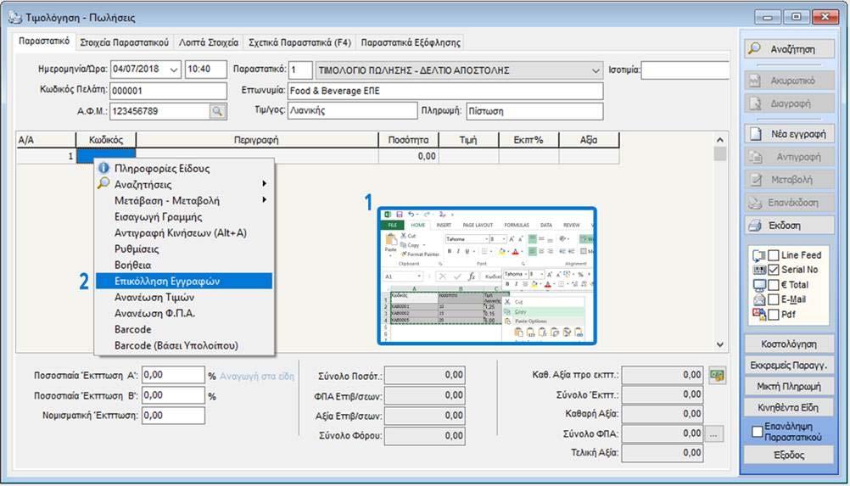The height and width of the screenshot is (486, 850).
Task: Click the Αντιγραφή copy button
Action: click(x=789, y=157)
